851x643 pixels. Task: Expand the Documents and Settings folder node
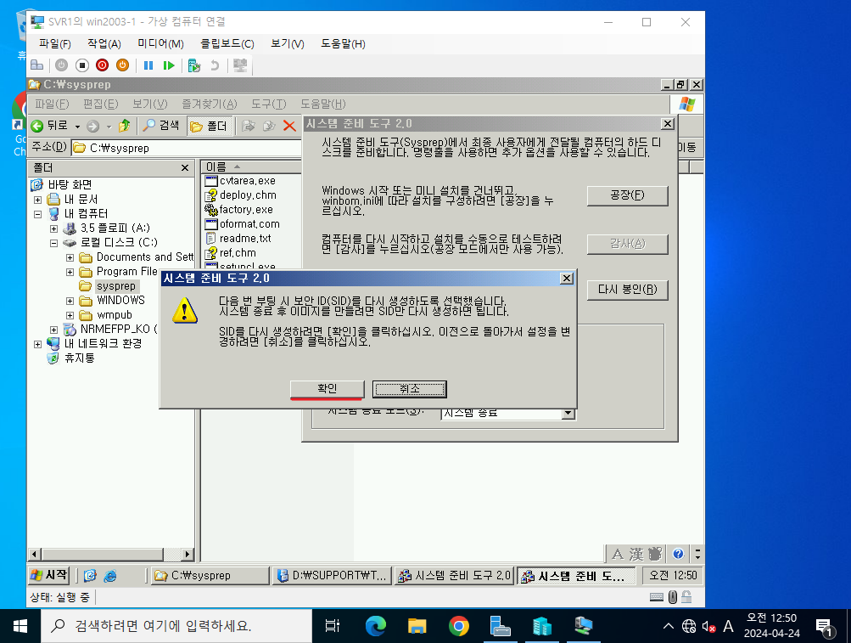pos(70,257)
